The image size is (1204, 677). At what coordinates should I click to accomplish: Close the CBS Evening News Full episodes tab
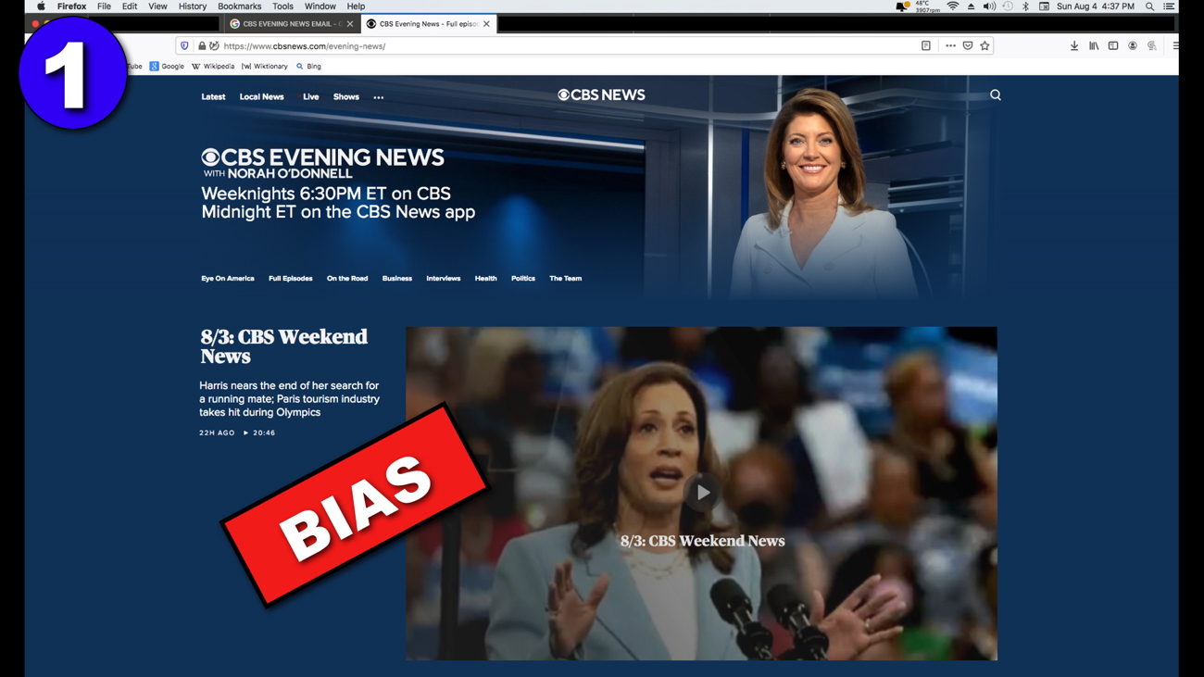click(486, 24)
